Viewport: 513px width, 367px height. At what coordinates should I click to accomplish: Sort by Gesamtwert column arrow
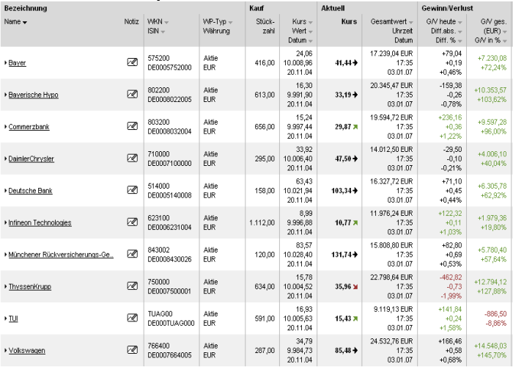click(410, 23)
